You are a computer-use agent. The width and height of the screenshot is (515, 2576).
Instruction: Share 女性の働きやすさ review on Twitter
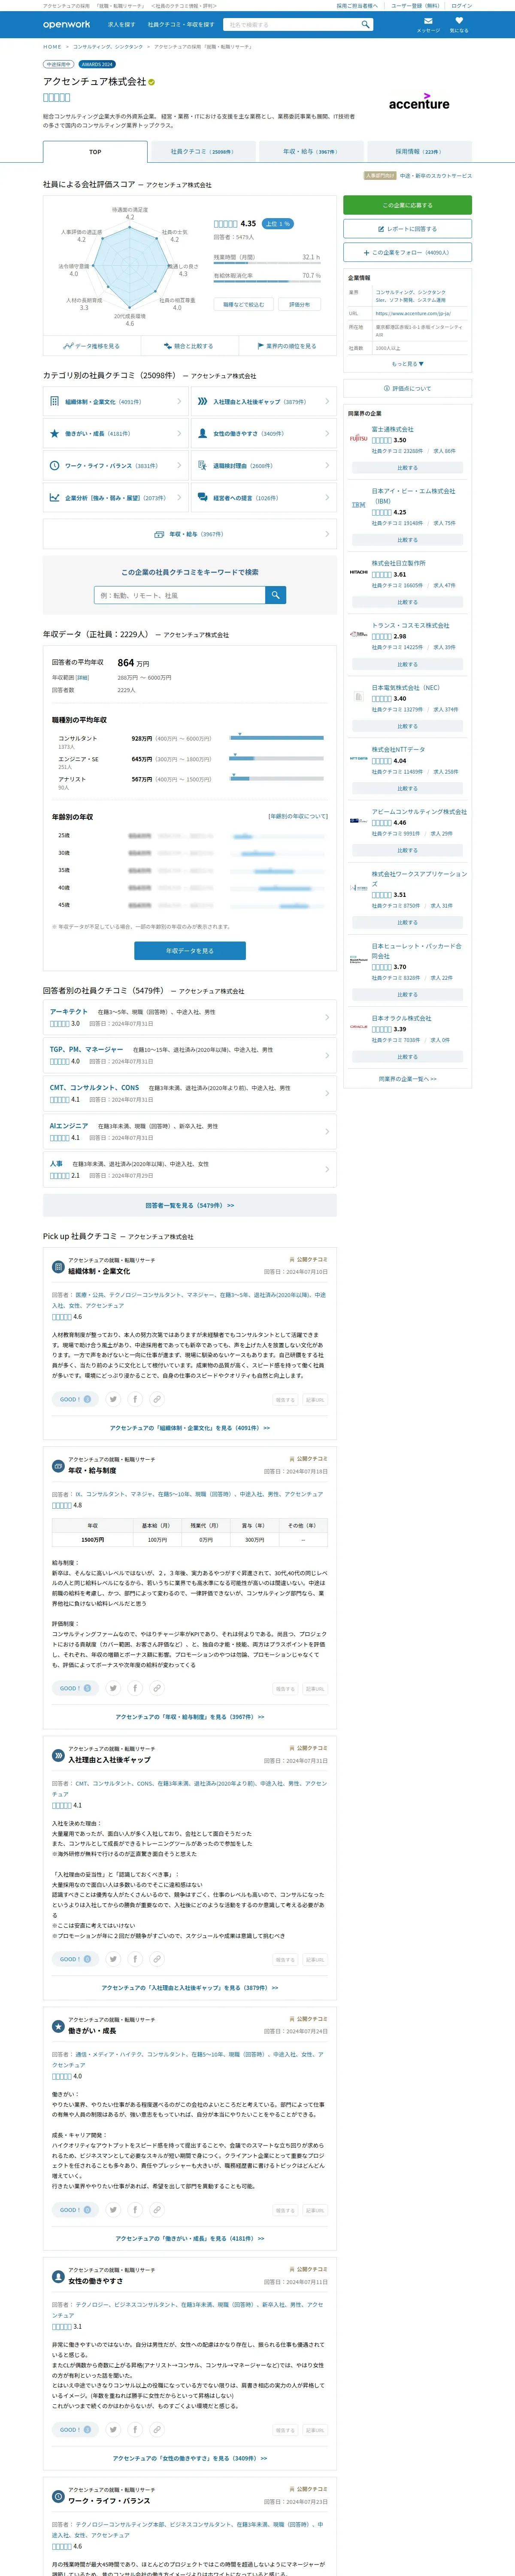click(113, 2429)
